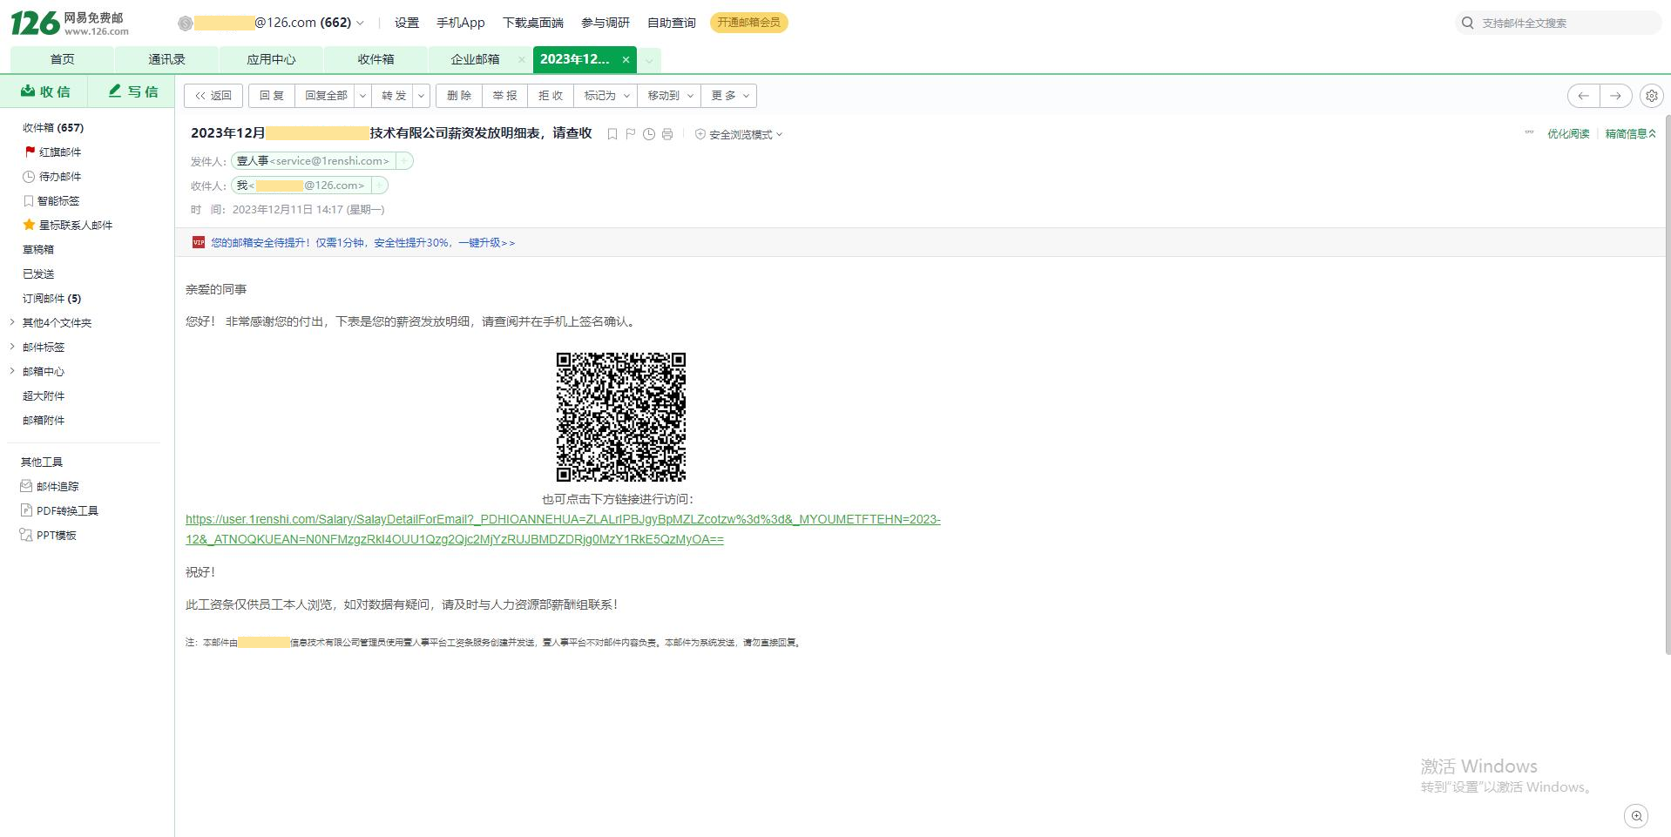Add a smart tag with the bookmark icon
The image size is (1671, 837).
612,134
